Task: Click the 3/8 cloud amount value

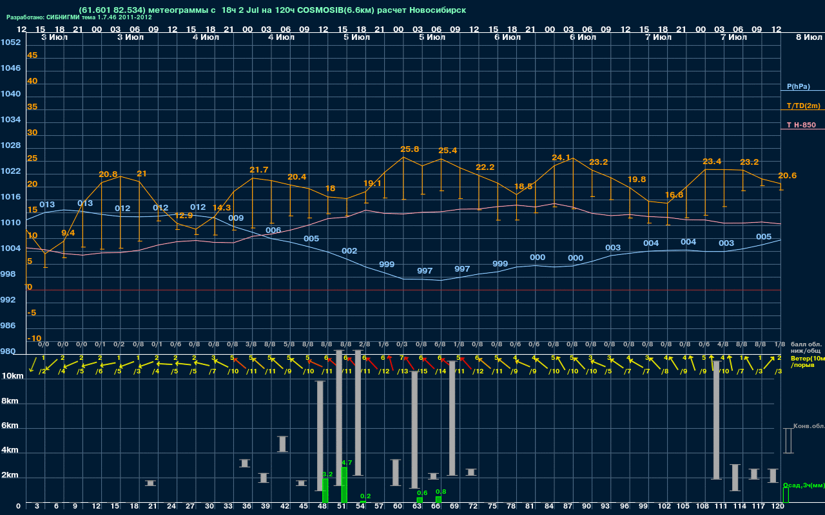Action: pos(251,344)
